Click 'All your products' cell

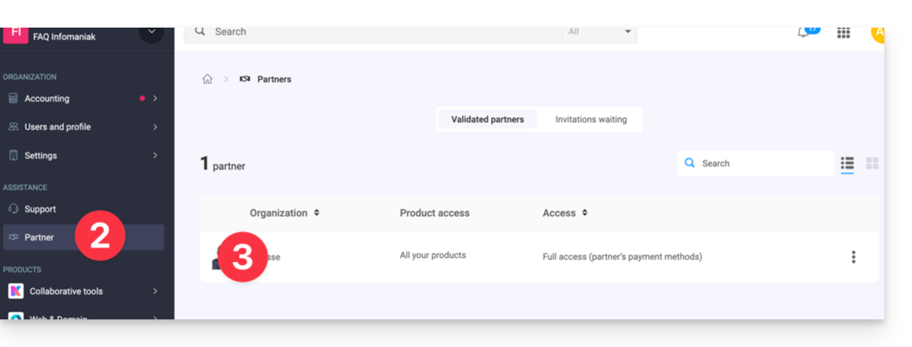(433, 255)
